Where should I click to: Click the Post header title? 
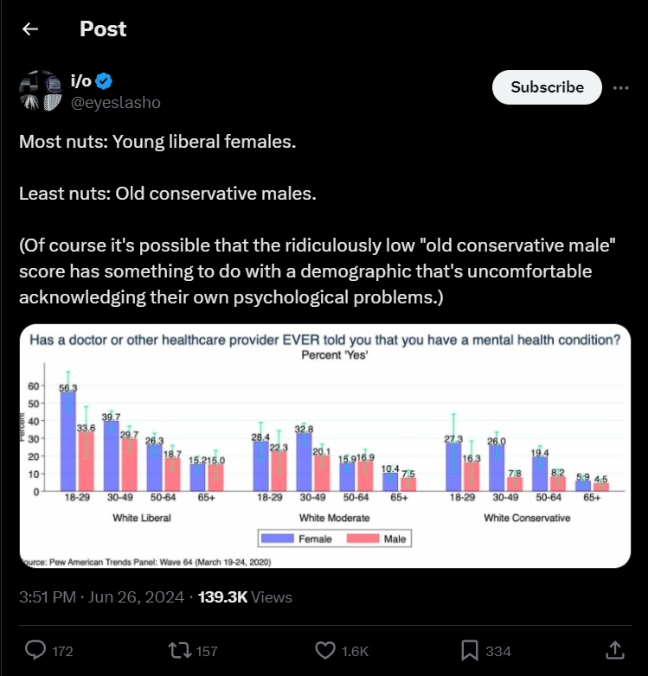103,29
